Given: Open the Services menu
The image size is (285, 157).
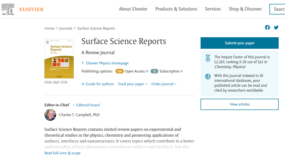Looking at the screenshot, I should (x=213, y=9).
